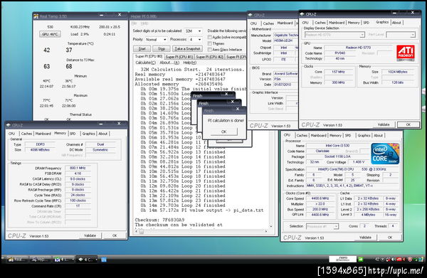Screen dimensions: 427x278
Task: Click Start button in Hyper PI
Action: (142, 48)
